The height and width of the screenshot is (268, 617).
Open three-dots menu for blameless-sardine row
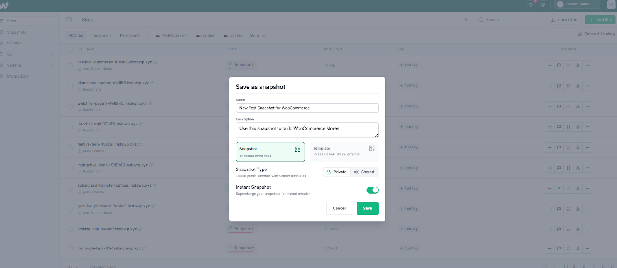587,86
